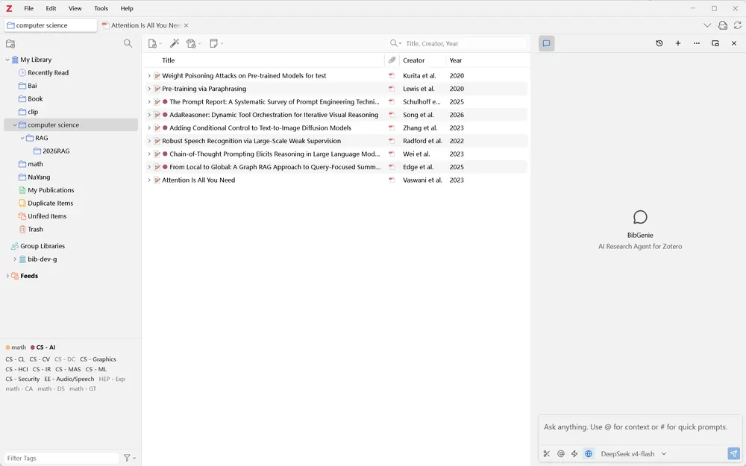
Task: Click the New Note toolbar icon
Action: (x=213, y=43)
